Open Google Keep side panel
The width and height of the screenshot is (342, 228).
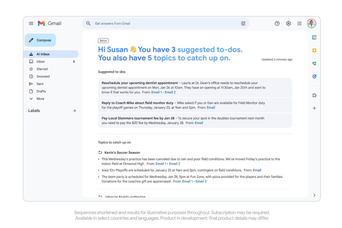314,50
